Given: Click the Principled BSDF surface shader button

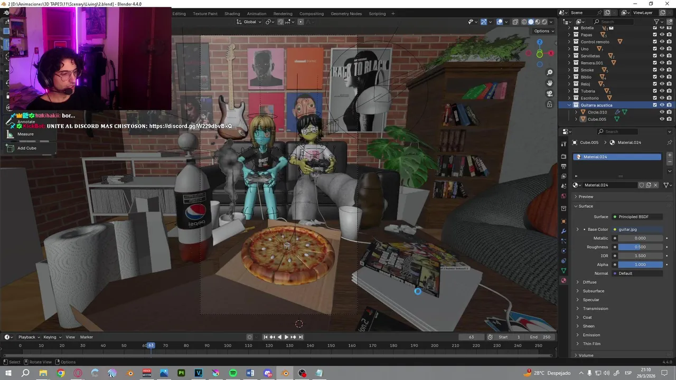Looking at the screenshot, I should click(x=637, y=217).
